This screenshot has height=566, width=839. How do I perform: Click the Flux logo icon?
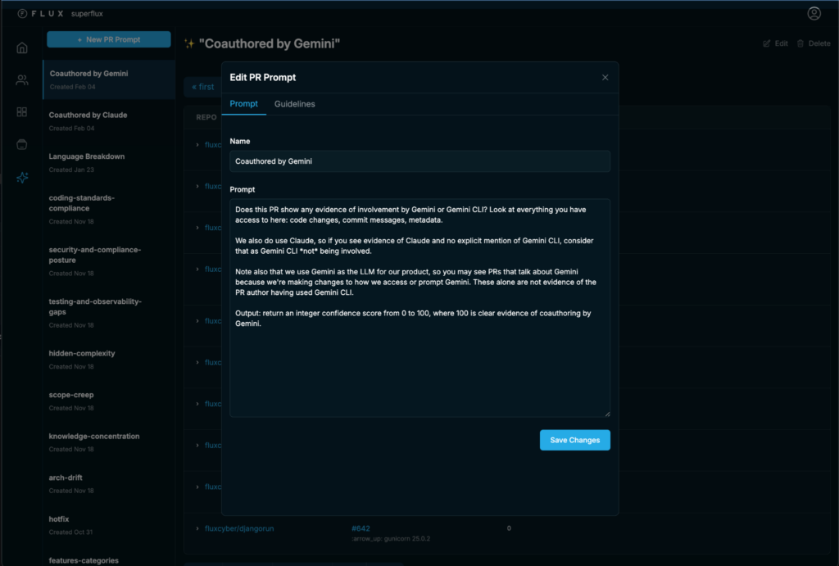22,13
